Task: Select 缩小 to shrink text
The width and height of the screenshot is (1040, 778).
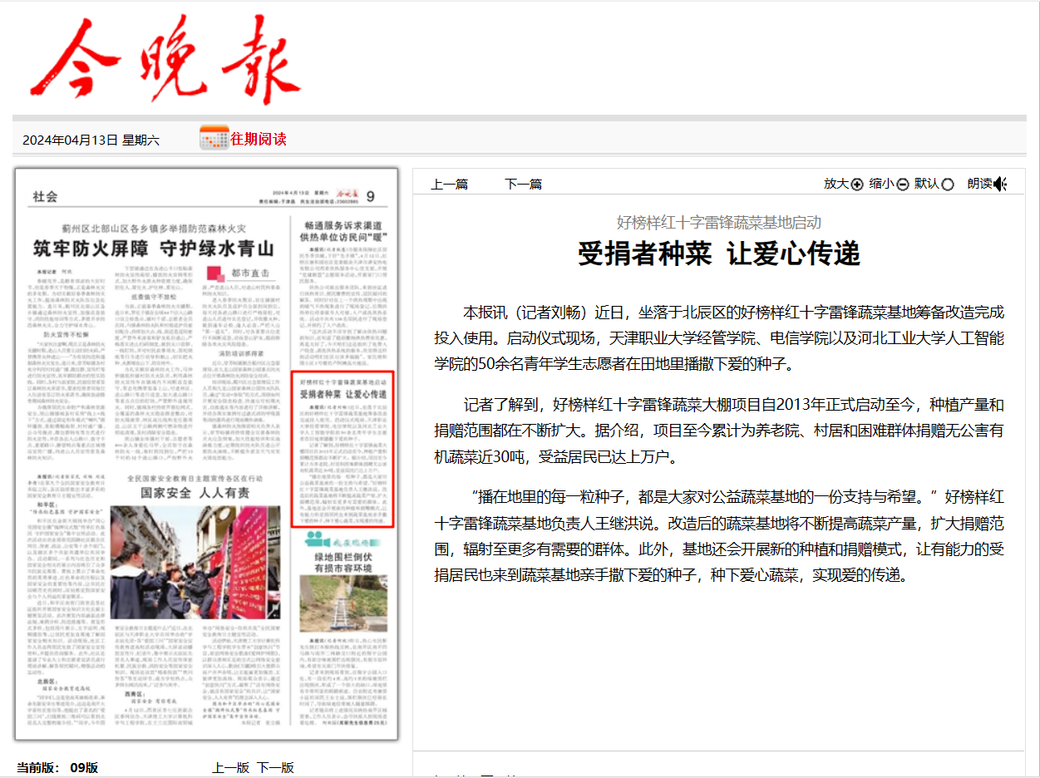Action: click(881, 184)
